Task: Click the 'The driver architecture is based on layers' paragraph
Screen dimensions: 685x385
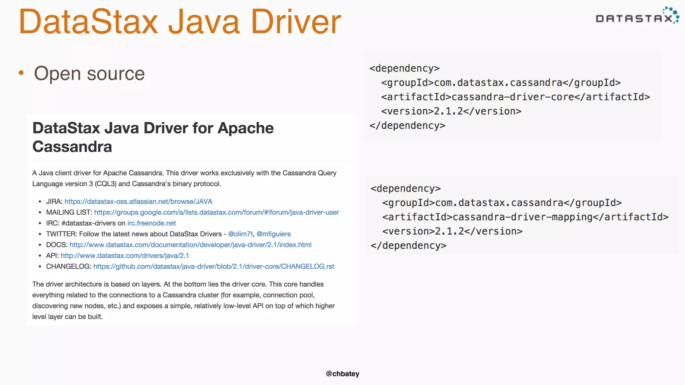Action: pos(183,300)
